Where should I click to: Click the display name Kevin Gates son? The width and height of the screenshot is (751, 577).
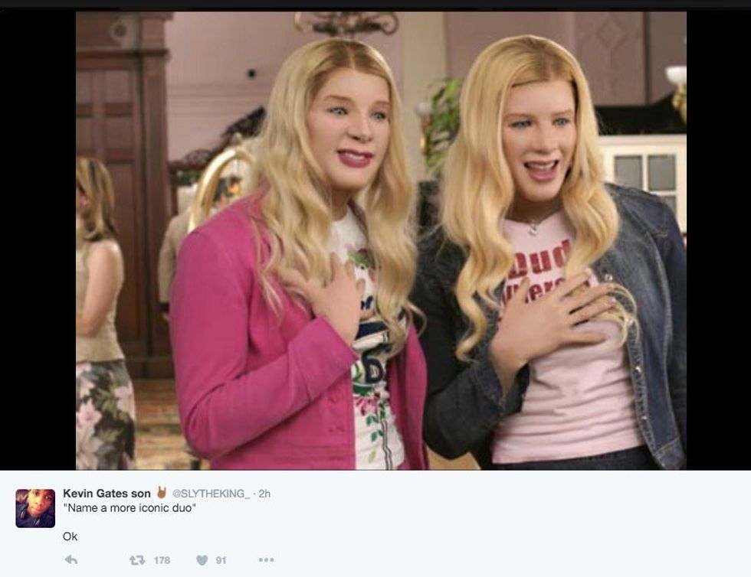(x=107, y=493)
